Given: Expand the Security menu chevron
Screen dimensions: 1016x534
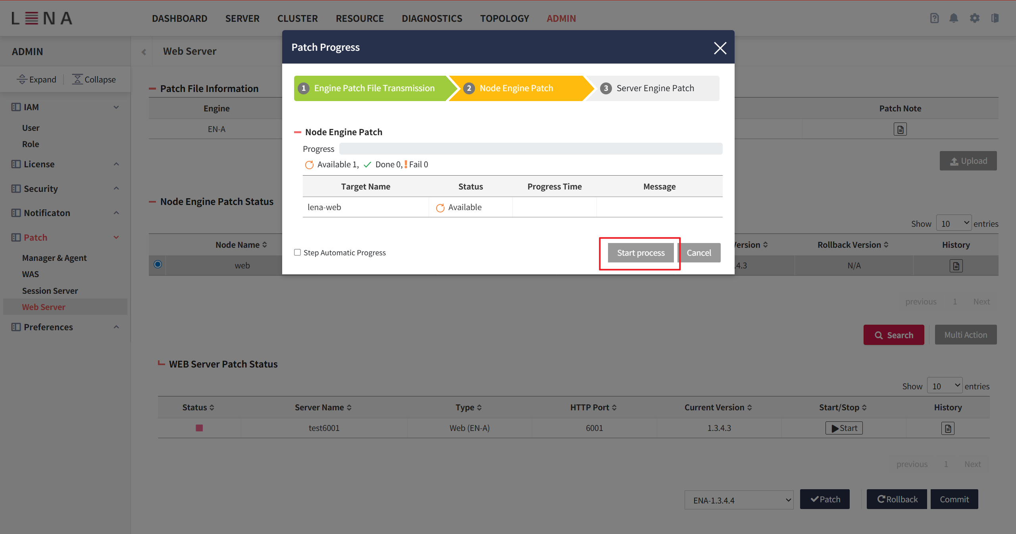Looking at the screenshot, I should 116,188.
